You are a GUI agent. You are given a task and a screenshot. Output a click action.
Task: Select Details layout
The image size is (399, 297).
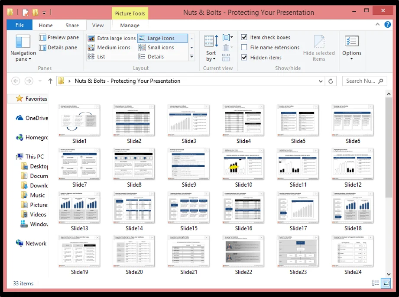pos(151,57)
